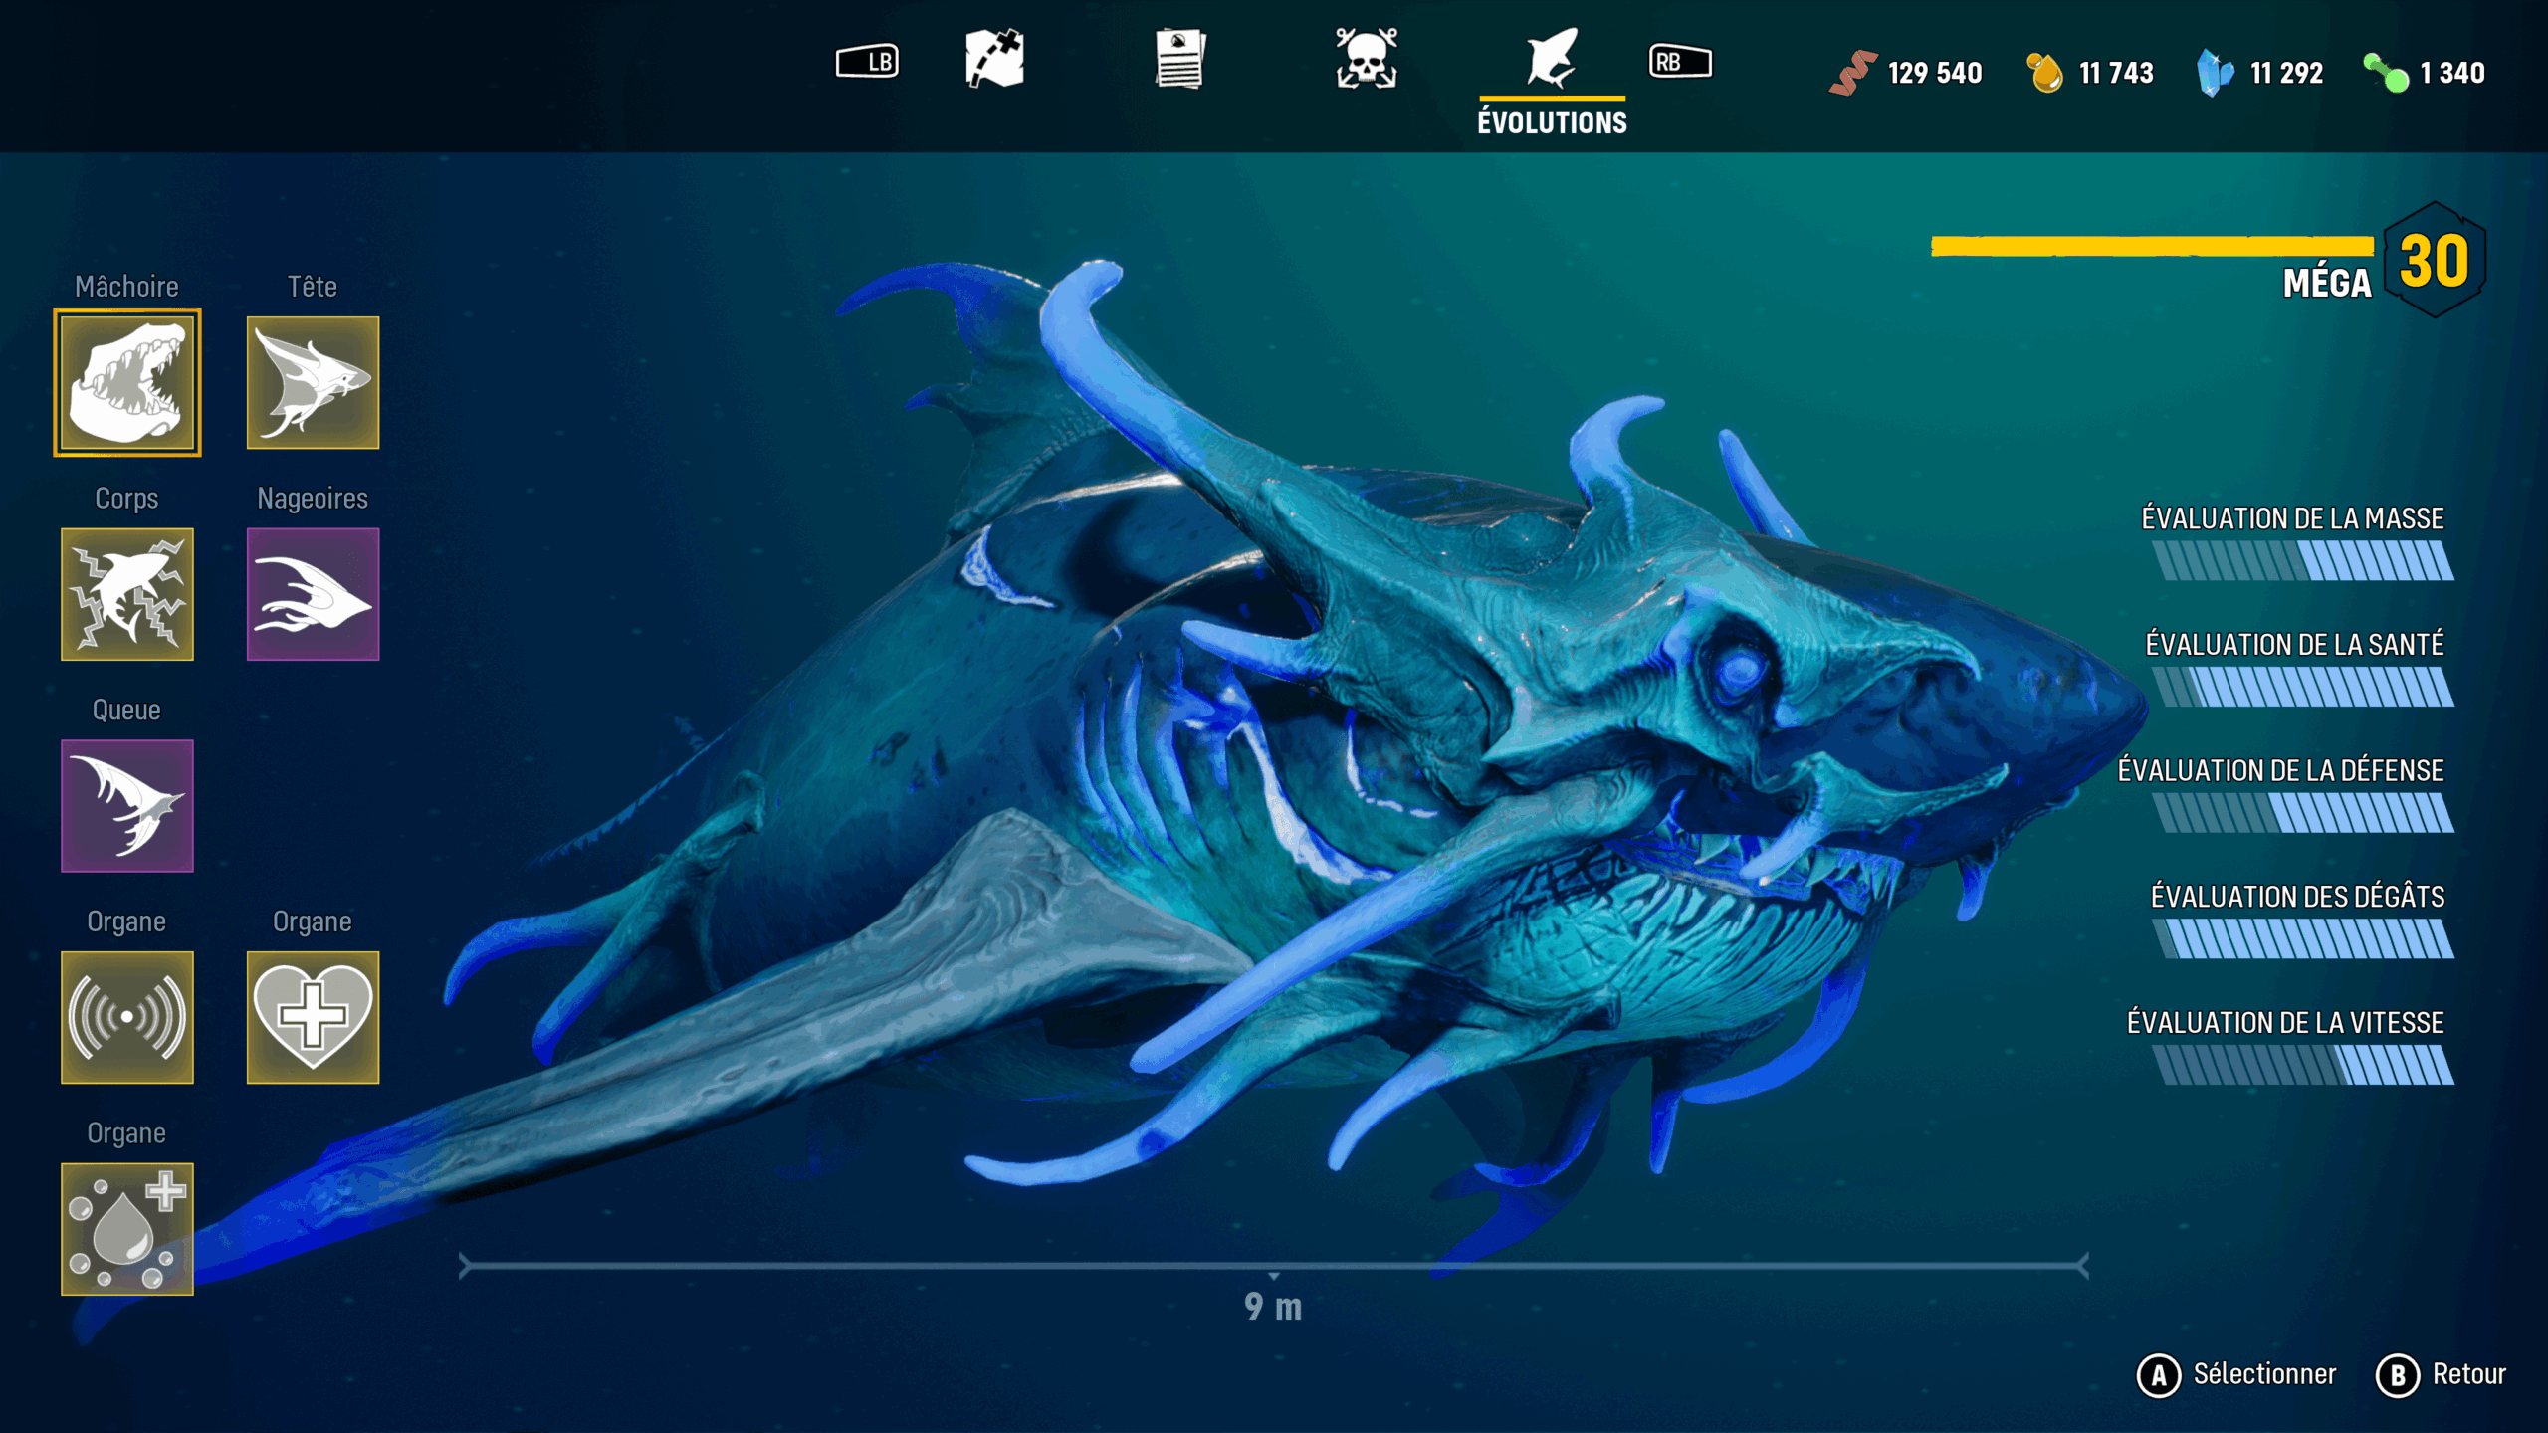Click the 11 743 fat count
The width and height of the screenshot is (2548, 1433).
click(x=2116, y=73)
